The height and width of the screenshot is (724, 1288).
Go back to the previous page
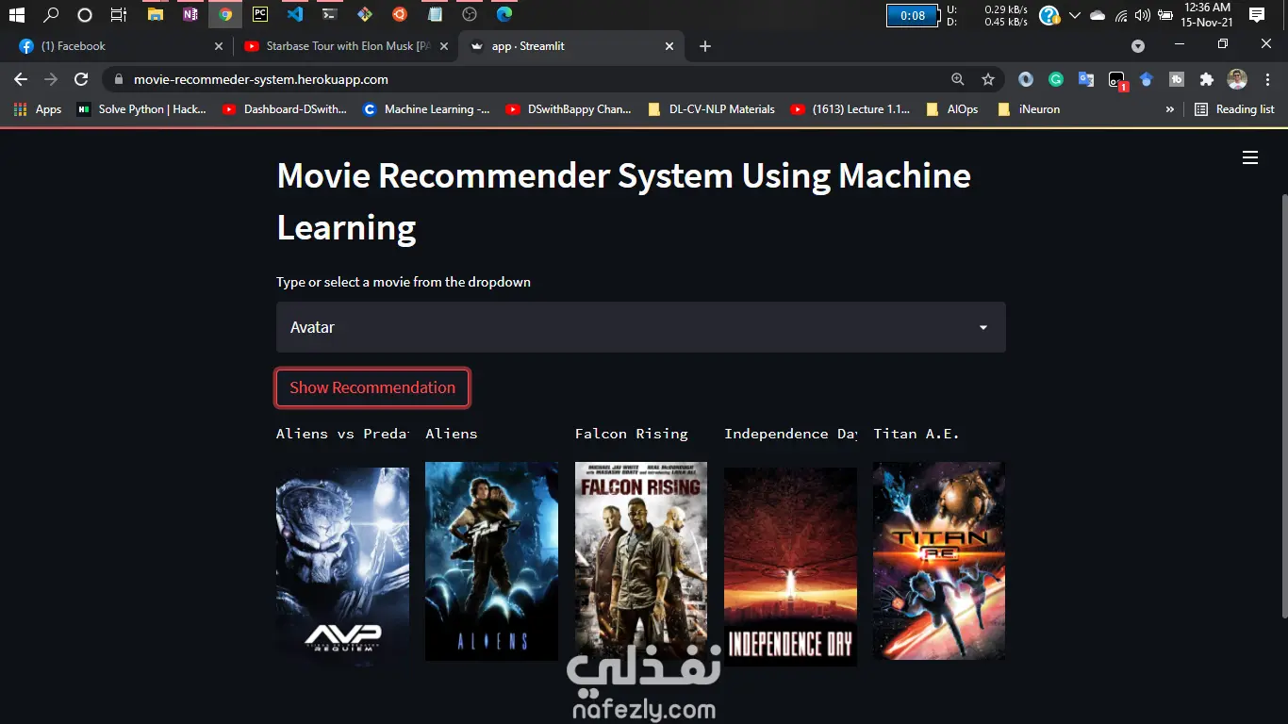pyautogui.click(x=21, y=79)
